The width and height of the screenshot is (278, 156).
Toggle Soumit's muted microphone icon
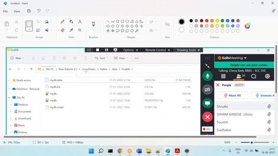pyautogui.click(x=269, y=122)
